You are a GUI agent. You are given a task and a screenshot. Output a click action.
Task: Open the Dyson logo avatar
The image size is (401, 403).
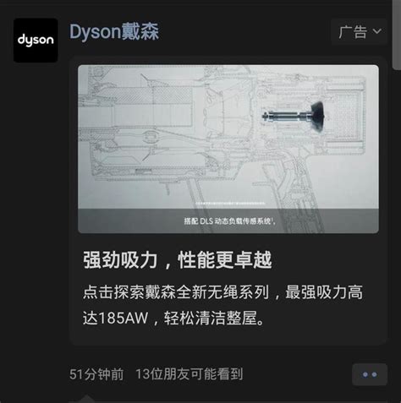tap(36, 41)
